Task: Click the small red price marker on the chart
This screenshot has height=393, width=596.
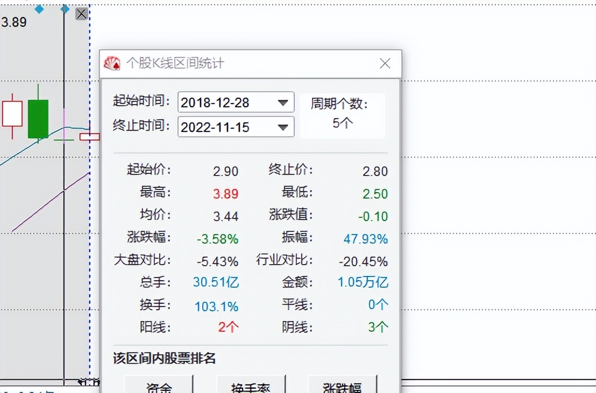Action: 90,136
